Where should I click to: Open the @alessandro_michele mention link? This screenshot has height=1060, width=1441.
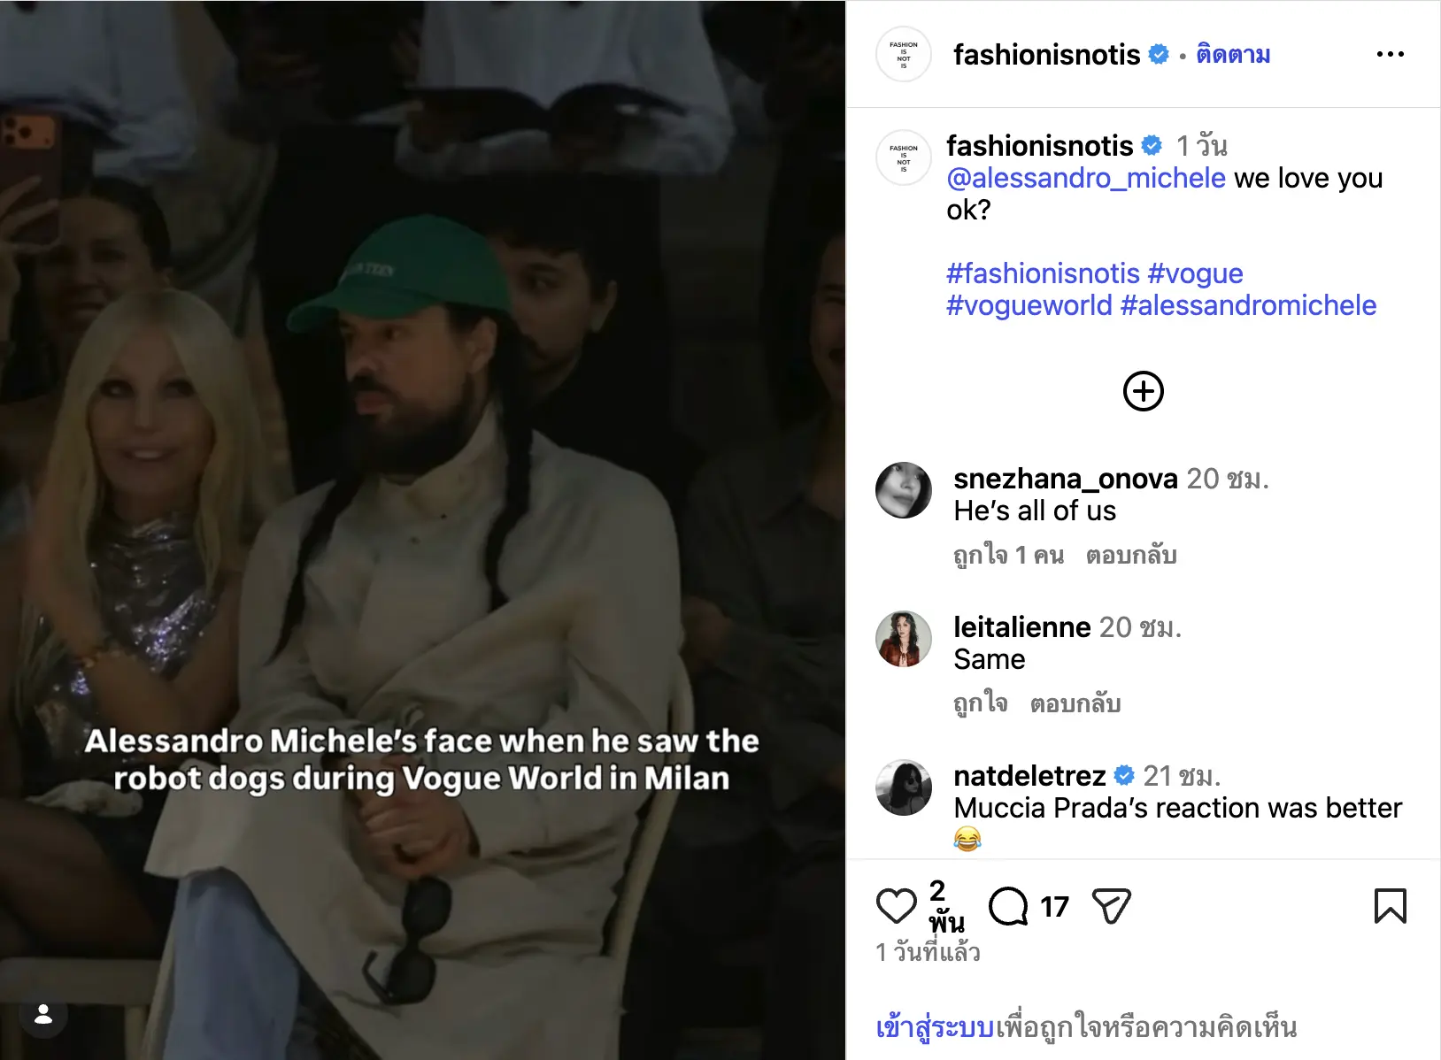(1085, 178)
